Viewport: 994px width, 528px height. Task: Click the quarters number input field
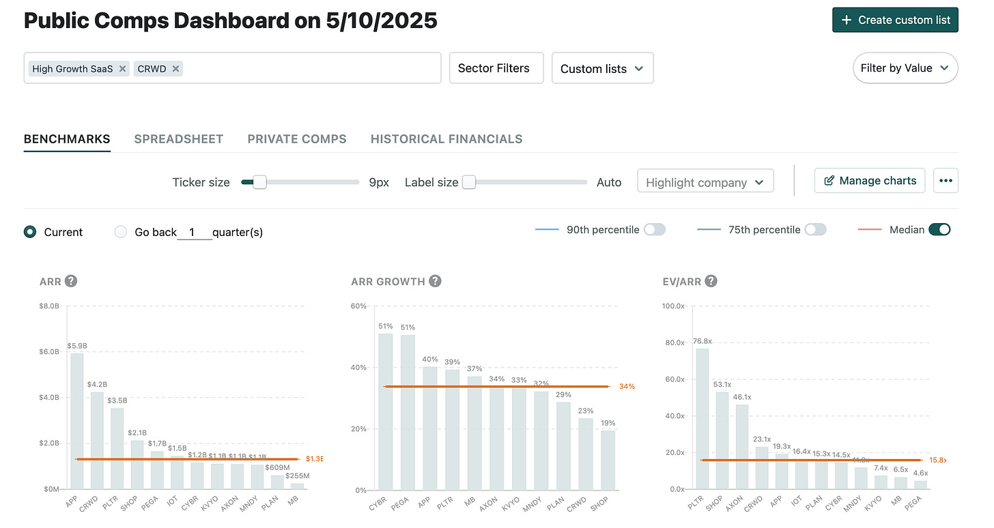point(194,232)
